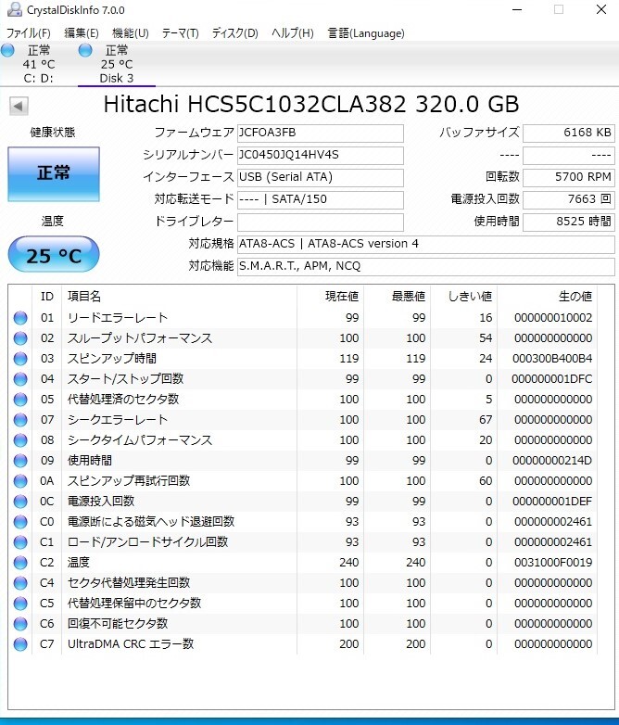Go to previous disk with back arrow
Image resolution: width=619 pixels, height=725 pixels.
tap(19, 106)
